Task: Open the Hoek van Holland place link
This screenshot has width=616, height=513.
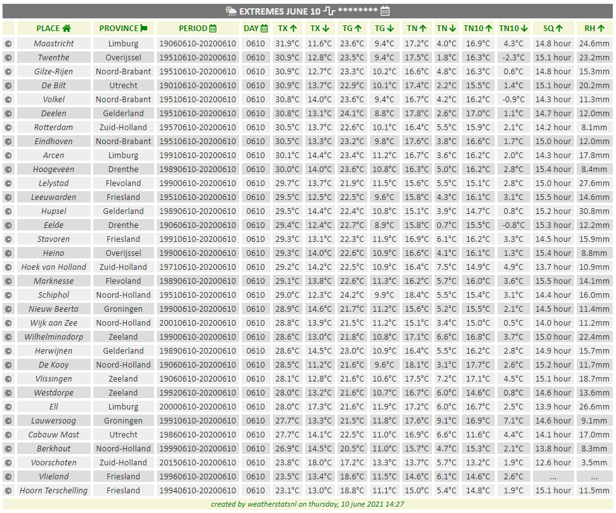Action: click(x=54, y=267)
